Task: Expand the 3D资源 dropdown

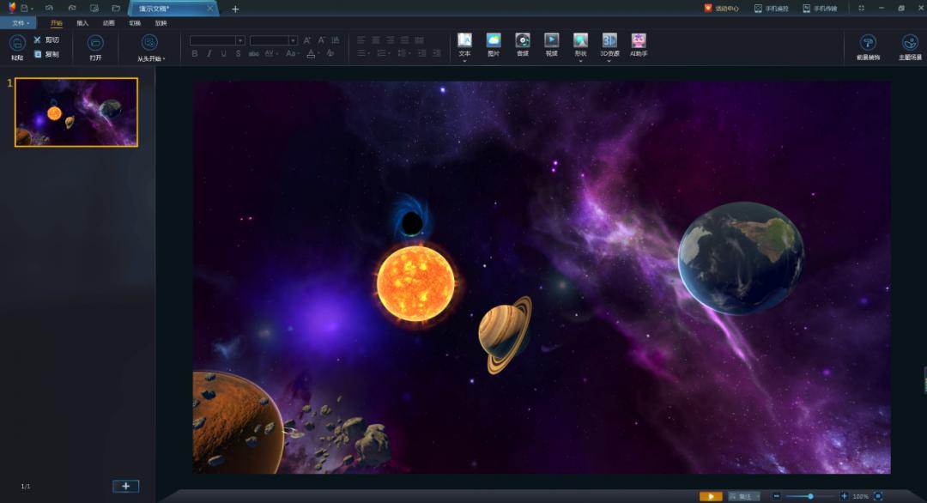Action: coord(609,61)
